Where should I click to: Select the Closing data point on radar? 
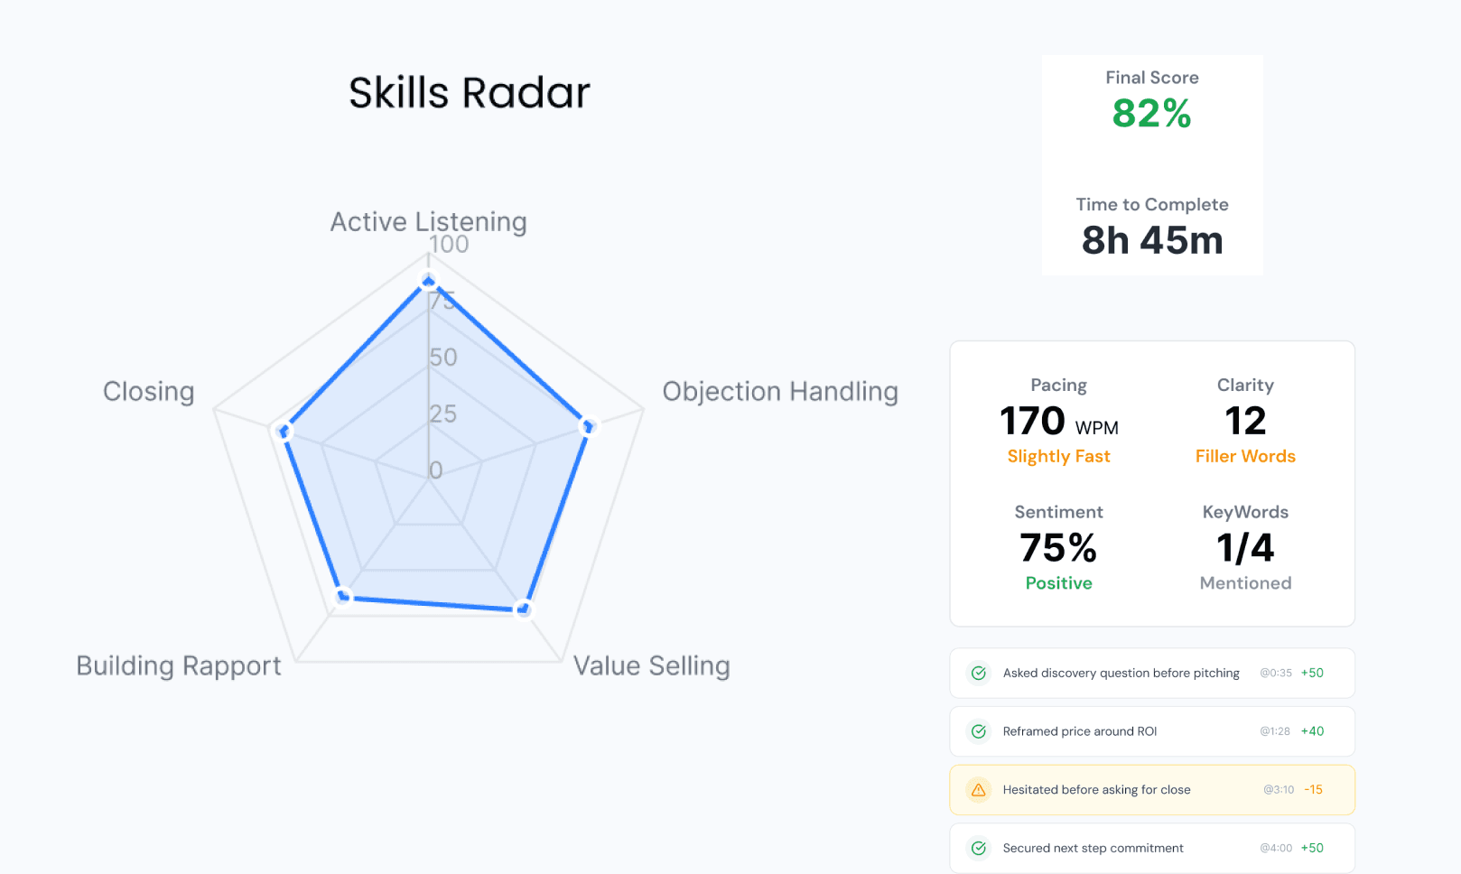284,431
